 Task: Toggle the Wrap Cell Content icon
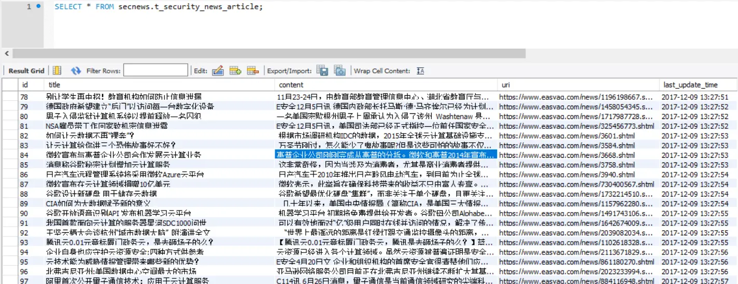click(420, 71)
